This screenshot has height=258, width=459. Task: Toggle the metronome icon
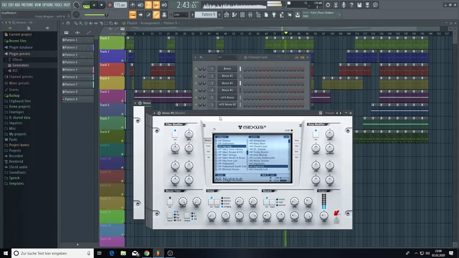coord(133,5)
